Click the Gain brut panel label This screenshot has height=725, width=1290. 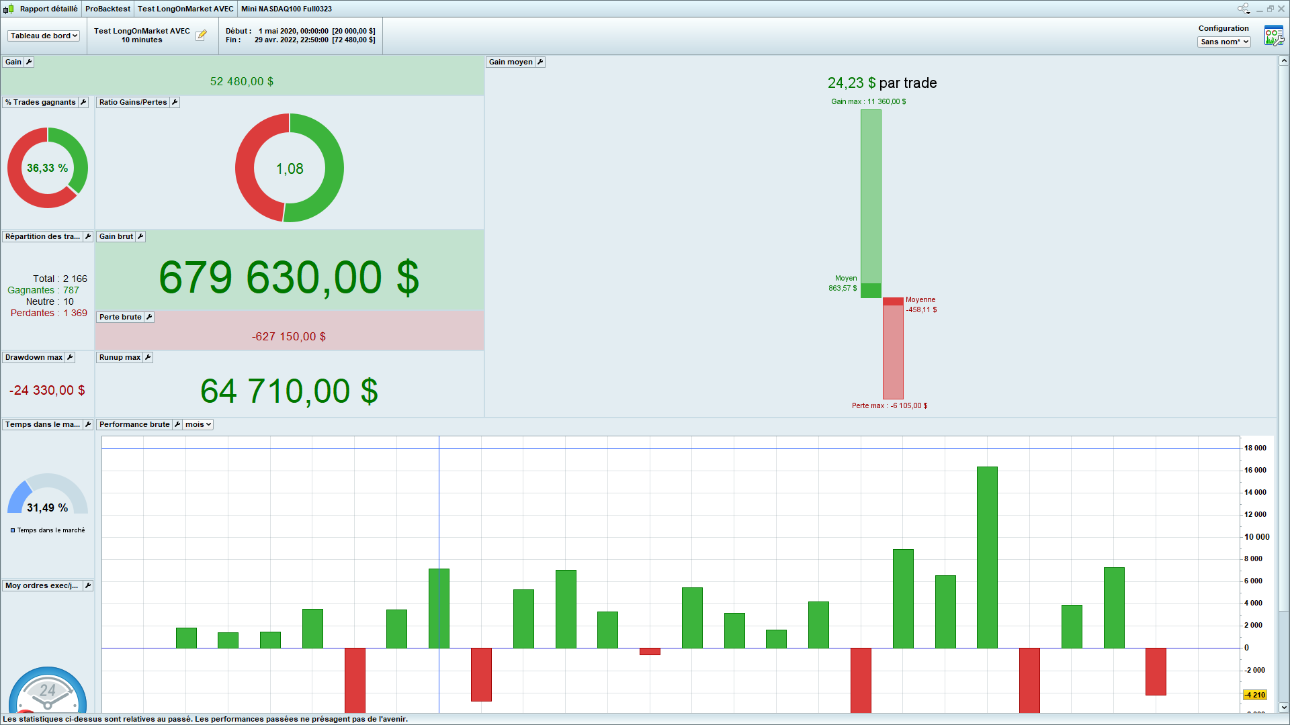coord(116,236)
